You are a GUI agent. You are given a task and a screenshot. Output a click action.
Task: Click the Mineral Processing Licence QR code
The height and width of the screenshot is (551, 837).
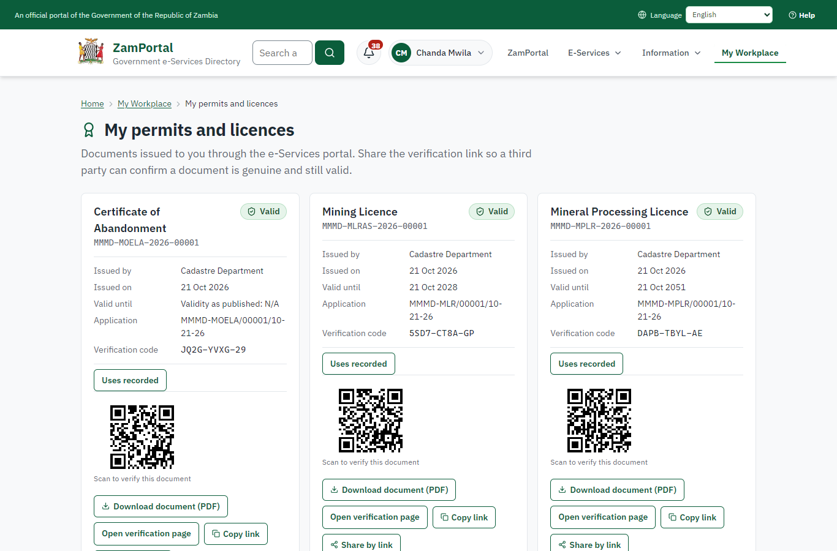pos(599,421)
